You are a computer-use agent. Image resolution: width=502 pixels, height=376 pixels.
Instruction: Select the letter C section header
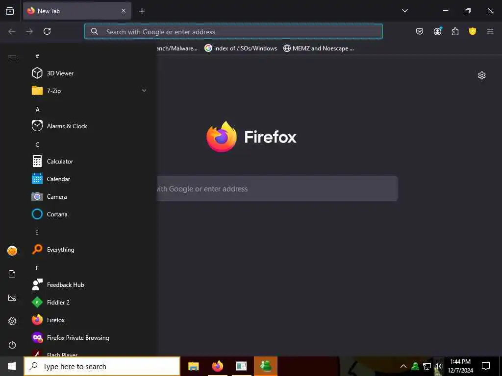coord(37,144)
